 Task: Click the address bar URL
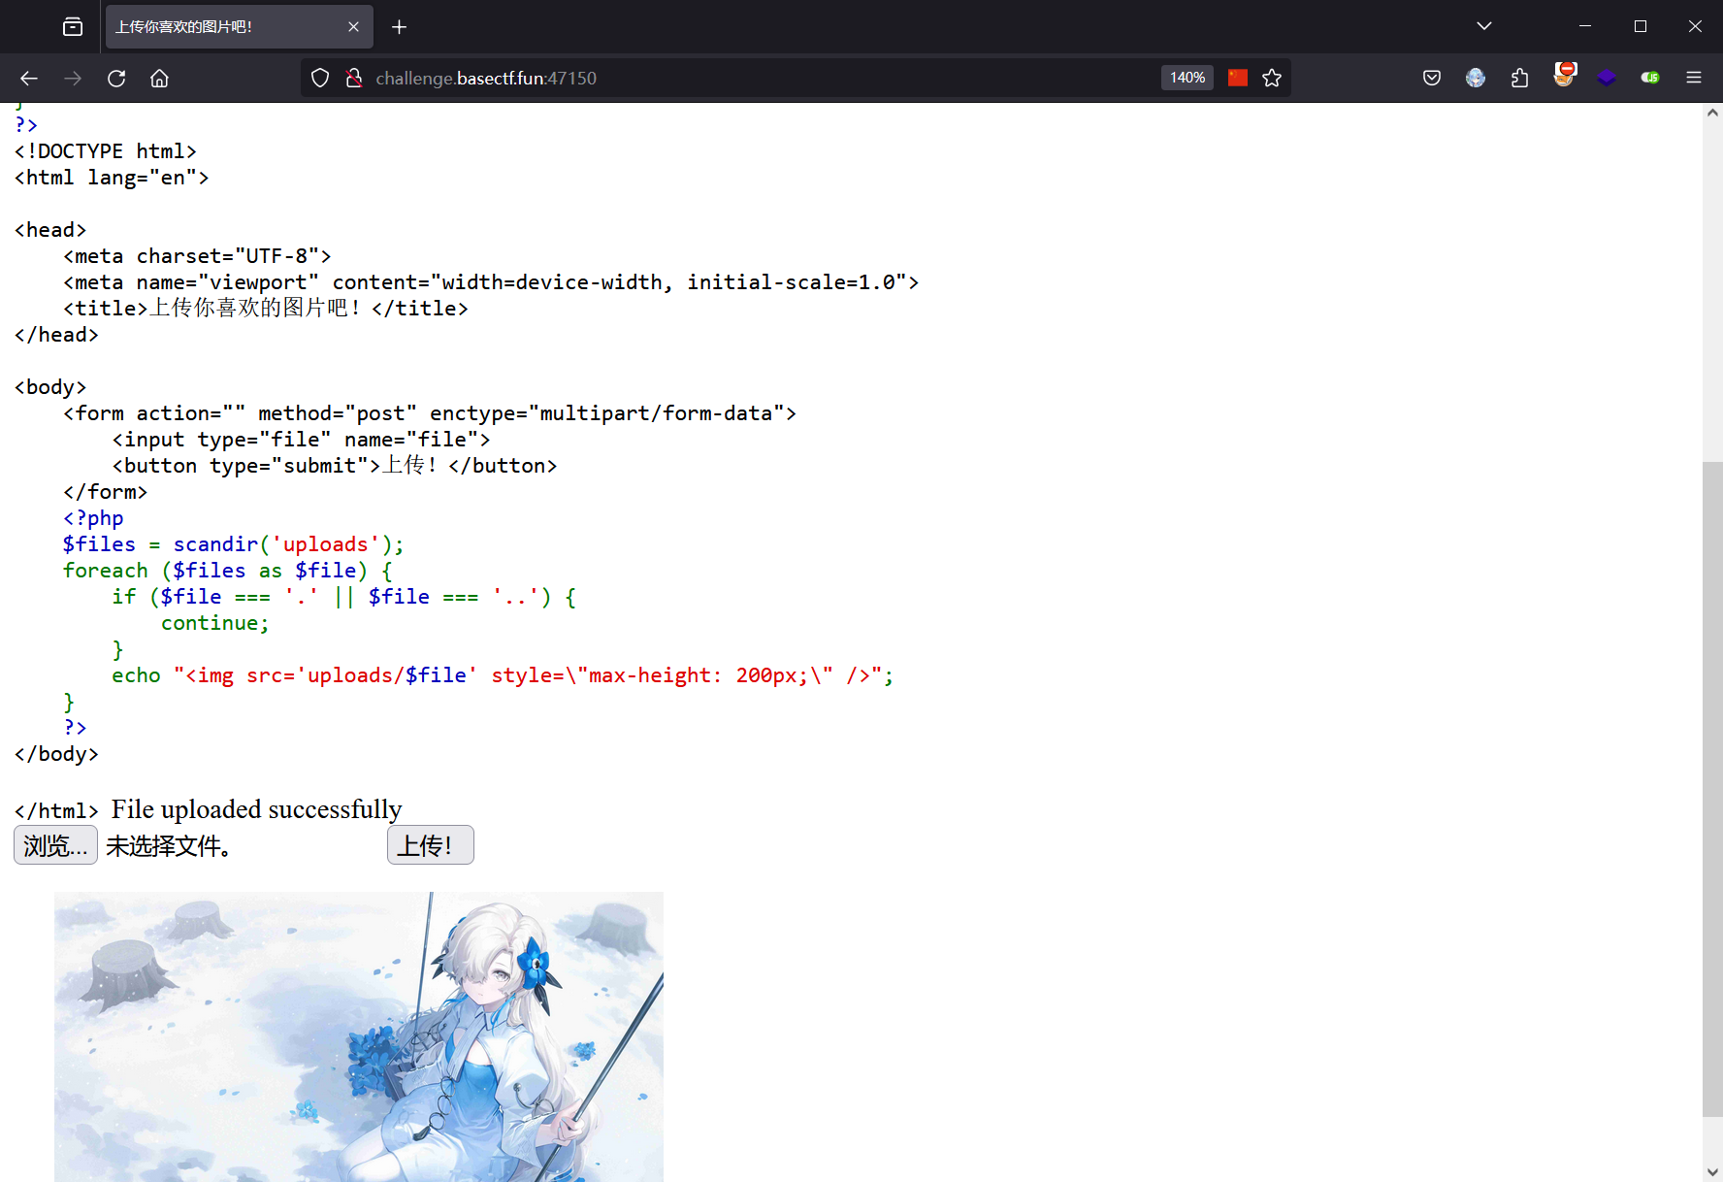(x=486, y=78)
